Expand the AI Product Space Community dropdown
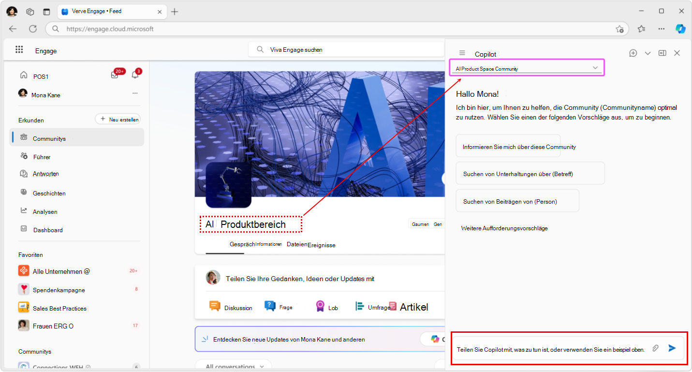This screenshot has height=372, width=692. [527, 68]
